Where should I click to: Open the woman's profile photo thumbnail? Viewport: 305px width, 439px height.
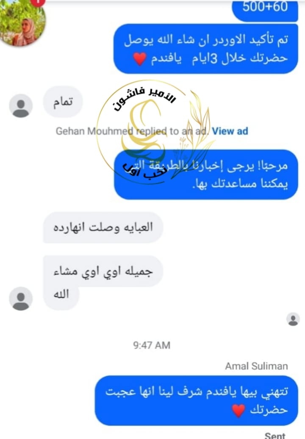pyautogui.click(x=22, y=22)
